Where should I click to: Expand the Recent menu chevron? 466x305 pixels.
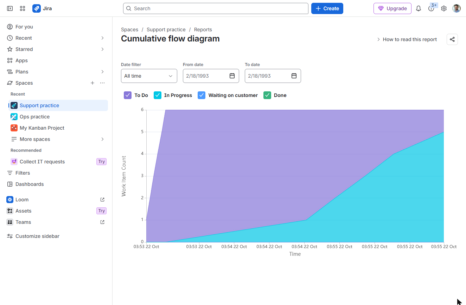[102, 38]
